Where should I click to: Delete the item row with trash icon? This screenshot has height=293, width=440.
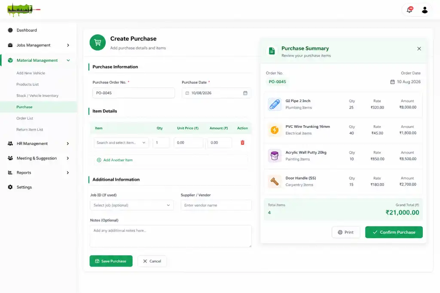click(x=242, y=142)
